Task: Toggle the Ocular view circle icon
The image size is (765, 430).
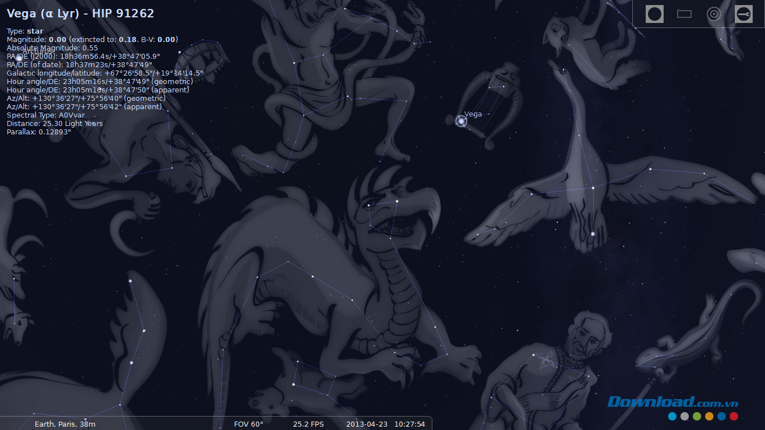Action: 654,14
